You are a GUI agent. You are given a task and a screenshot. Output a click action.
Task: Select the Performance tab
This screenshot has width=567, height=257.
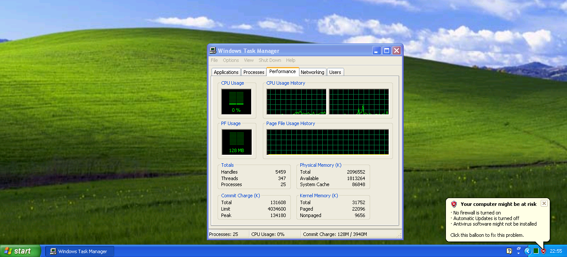click(283, 71)
